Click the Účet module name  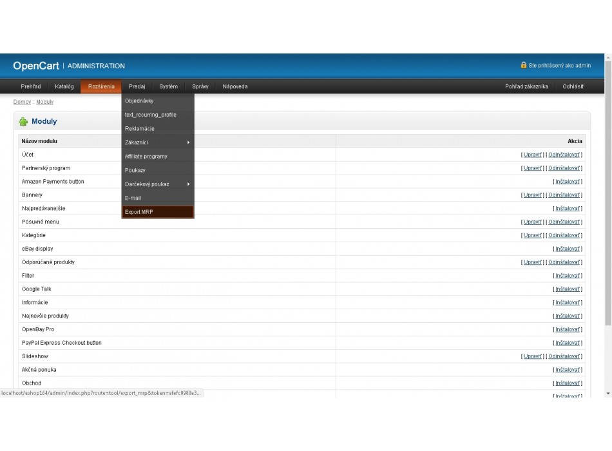click(x=28, y=155)
